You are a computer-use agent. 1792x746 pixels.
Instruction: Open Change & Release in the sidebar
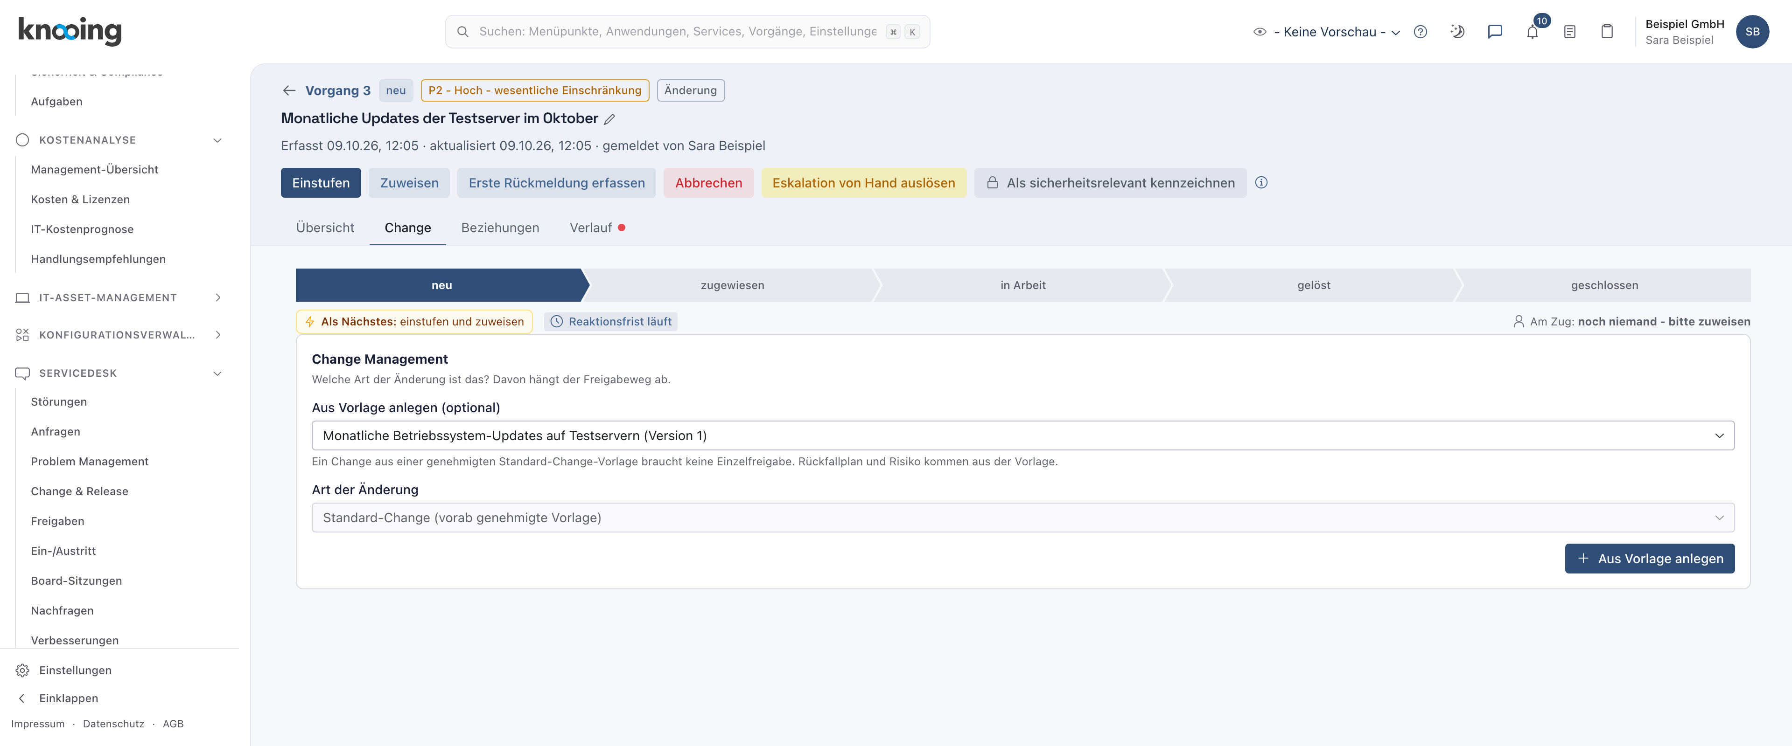[79, 491]
